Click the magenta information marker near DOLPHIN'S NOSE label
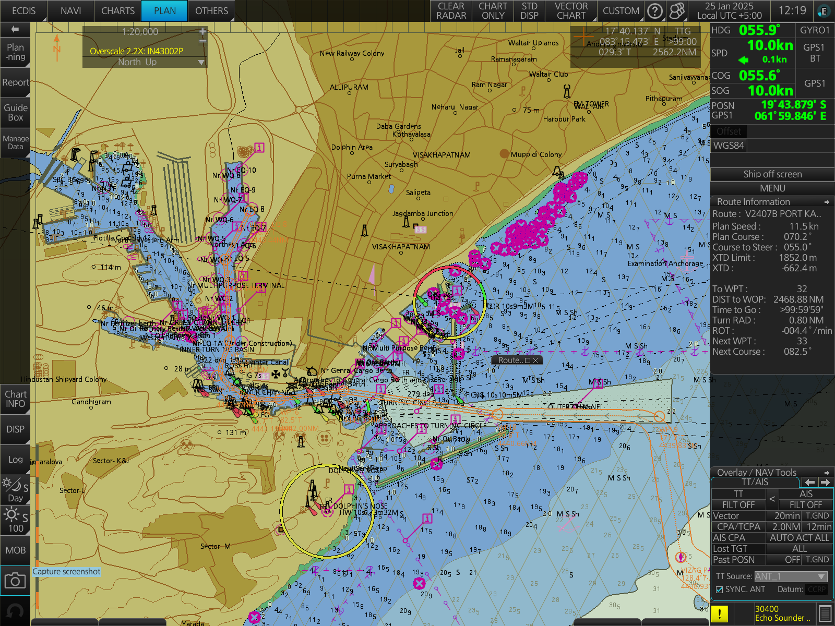The height and width of the screenshot is (626, 835). pyautogui.click(x=349, y=489)
